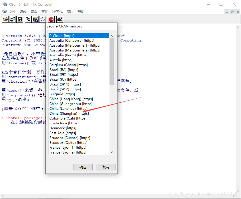Click the R logo in title bar
Viewport: 241px width, 199px height.
click(5, 5)
